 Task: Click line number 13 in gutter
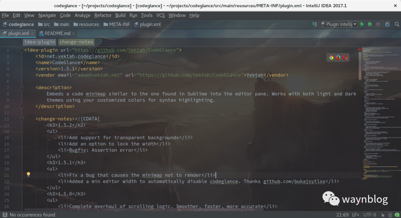[7, 126]
